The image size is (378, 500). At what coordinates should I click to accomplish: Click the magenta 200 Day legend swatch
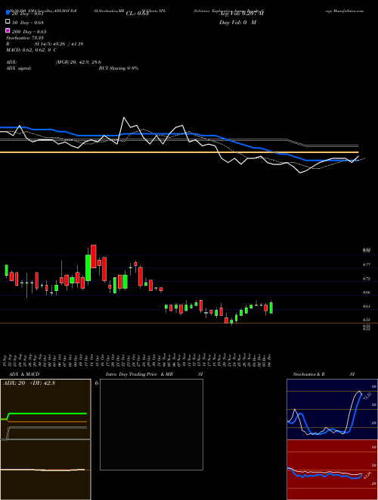(x=8, y=30)
